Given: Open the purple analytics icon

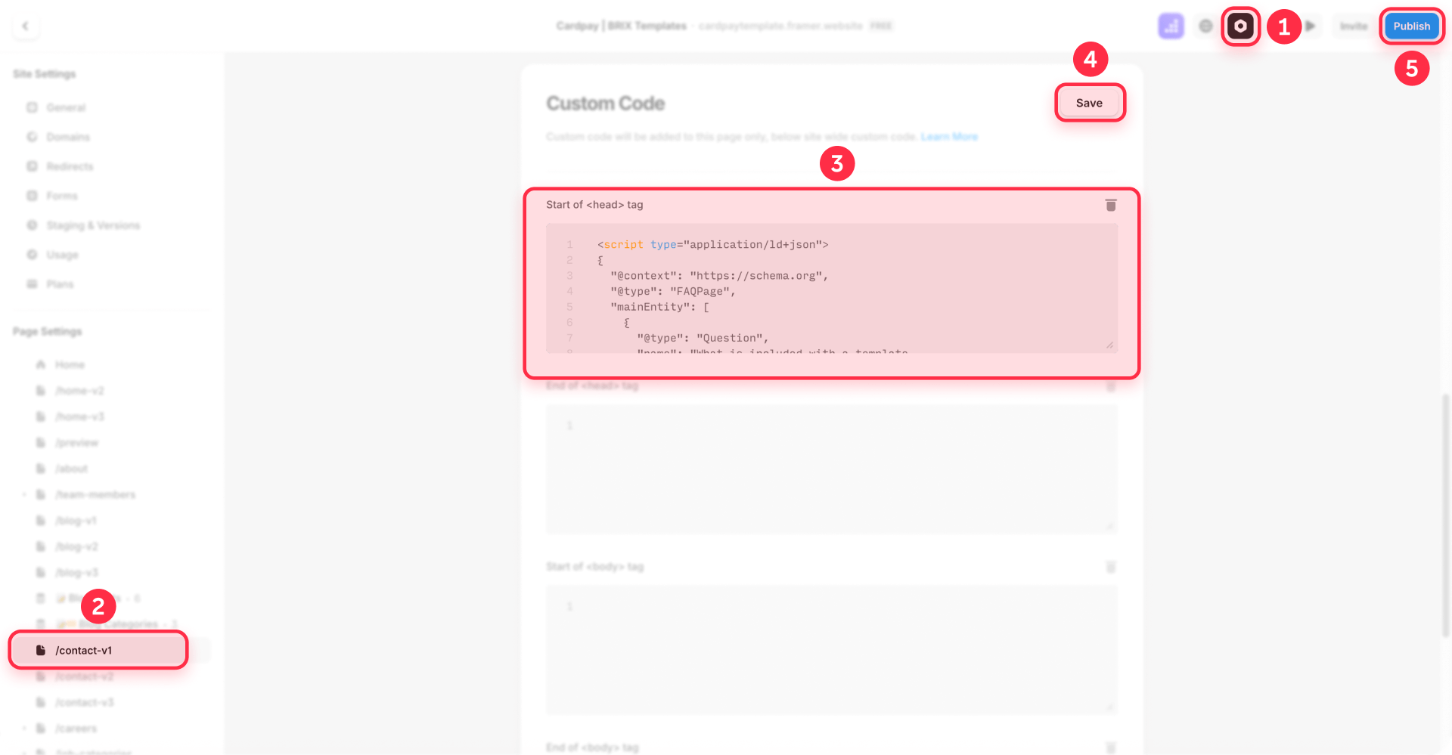Looking at the screenshot, I should pyautogui.click(x=1171, y=26).
